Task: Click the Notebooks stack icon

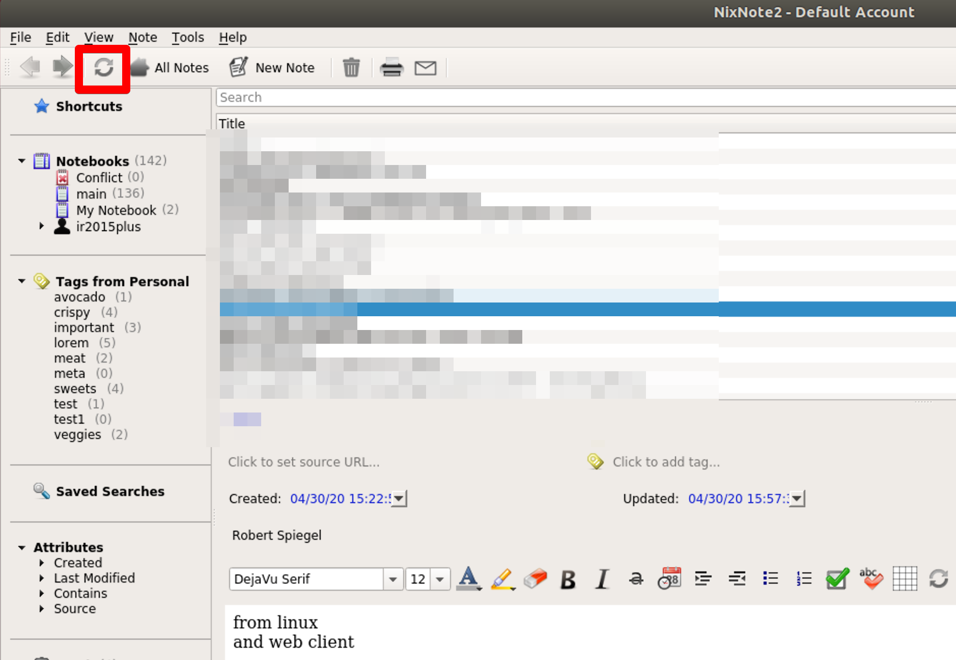Action: [42, 161]
